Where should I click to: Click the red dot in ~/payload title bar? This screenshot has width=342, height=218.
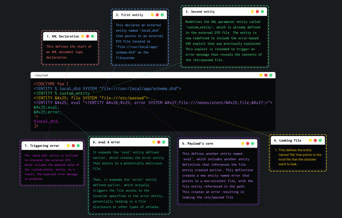(266, 75)
